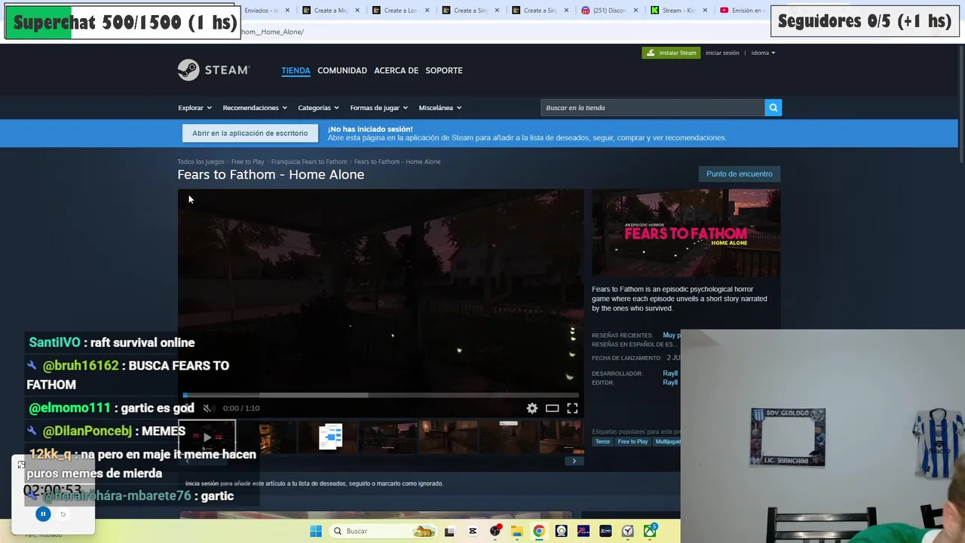Expand the Explorar dropdown
This screenshot has width=965, height=543.
coord(195,108)
